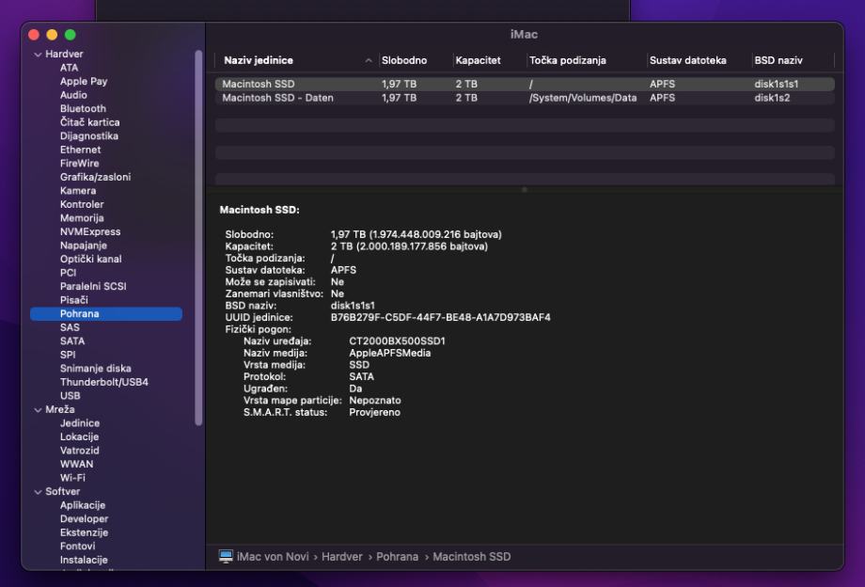Select Lokacije under Mreža
865x587 pixels.
(79, 436)
